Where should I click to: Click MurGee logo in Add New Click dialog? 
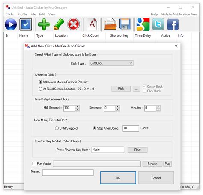(x=27, y=46)
